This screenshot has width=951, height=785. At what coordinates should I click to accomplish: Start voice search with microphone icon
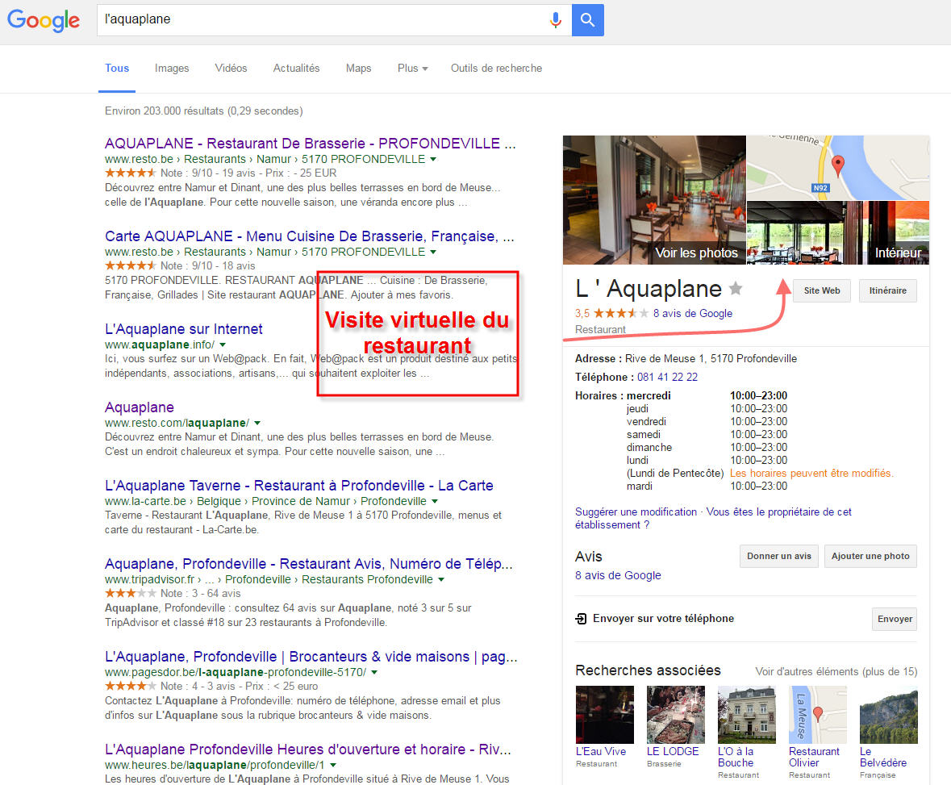[555, 20]
